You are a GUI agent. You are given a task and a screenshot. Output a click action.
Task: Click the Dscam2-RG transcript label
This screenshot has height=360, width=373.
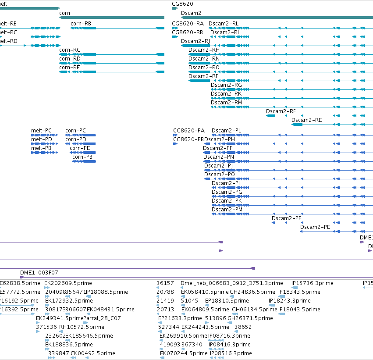pyautogui.click(x=226, y=85)
